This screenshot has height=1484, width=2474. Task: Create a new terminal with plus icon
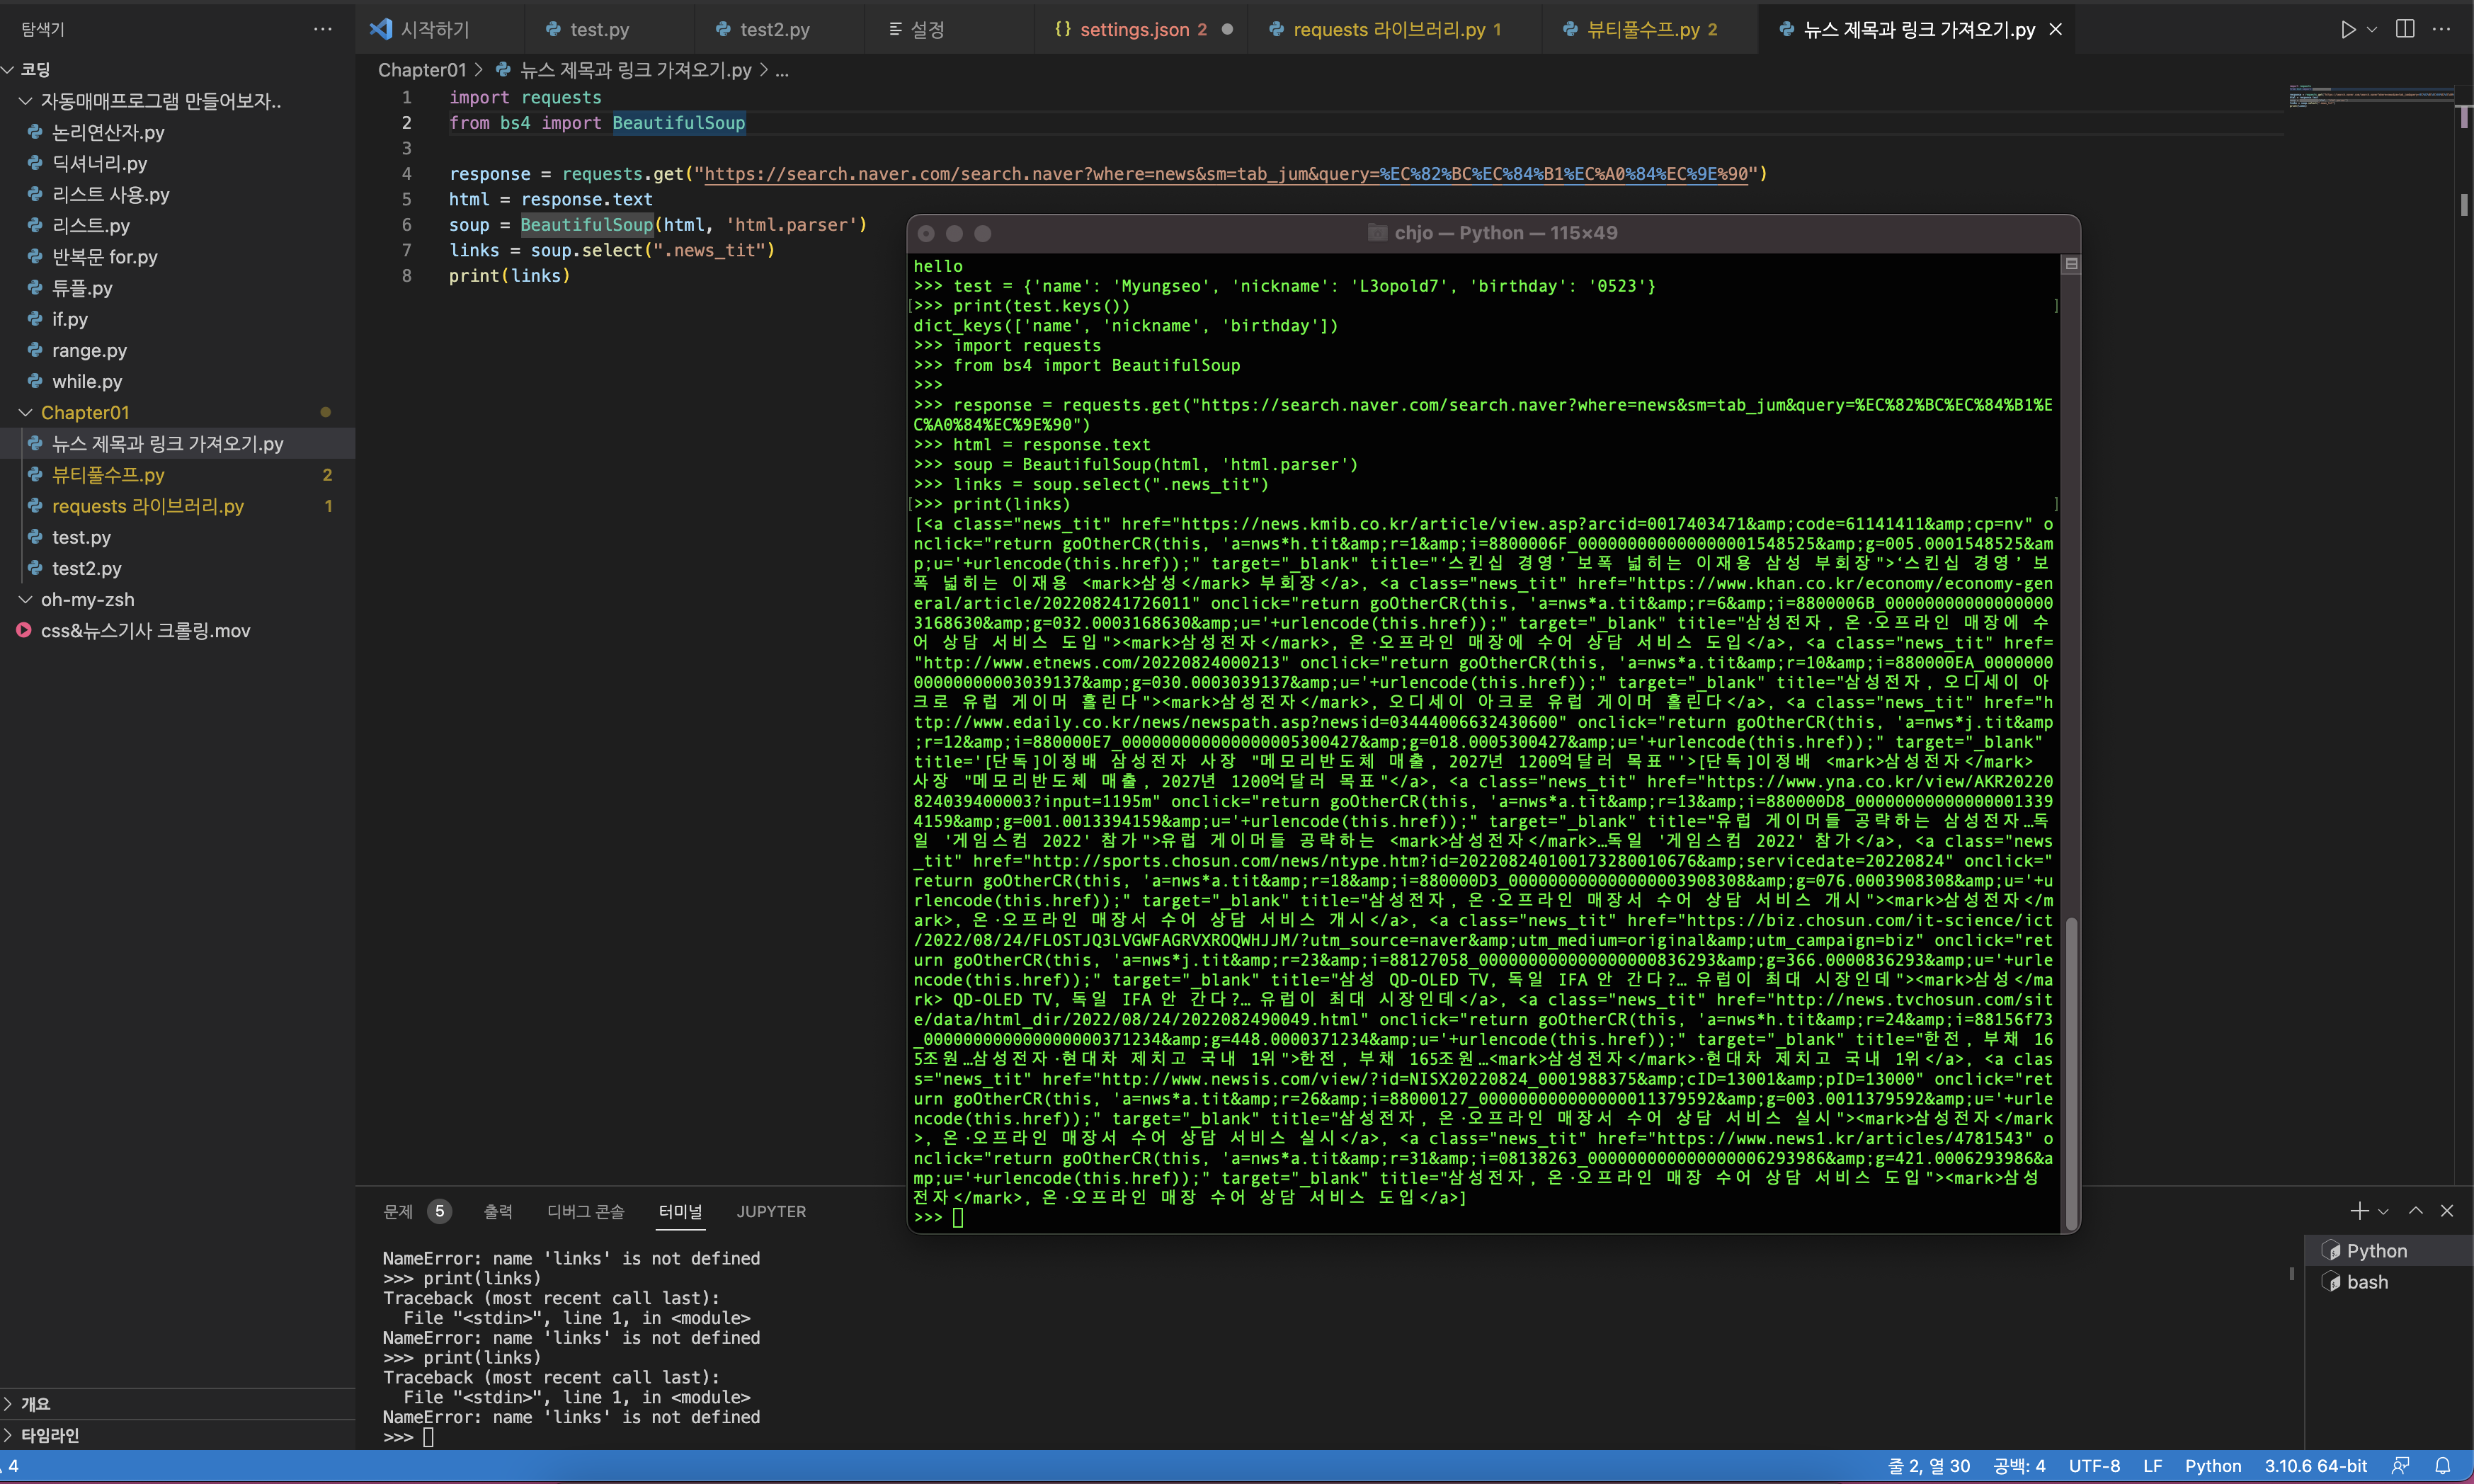(2358, 1211)
